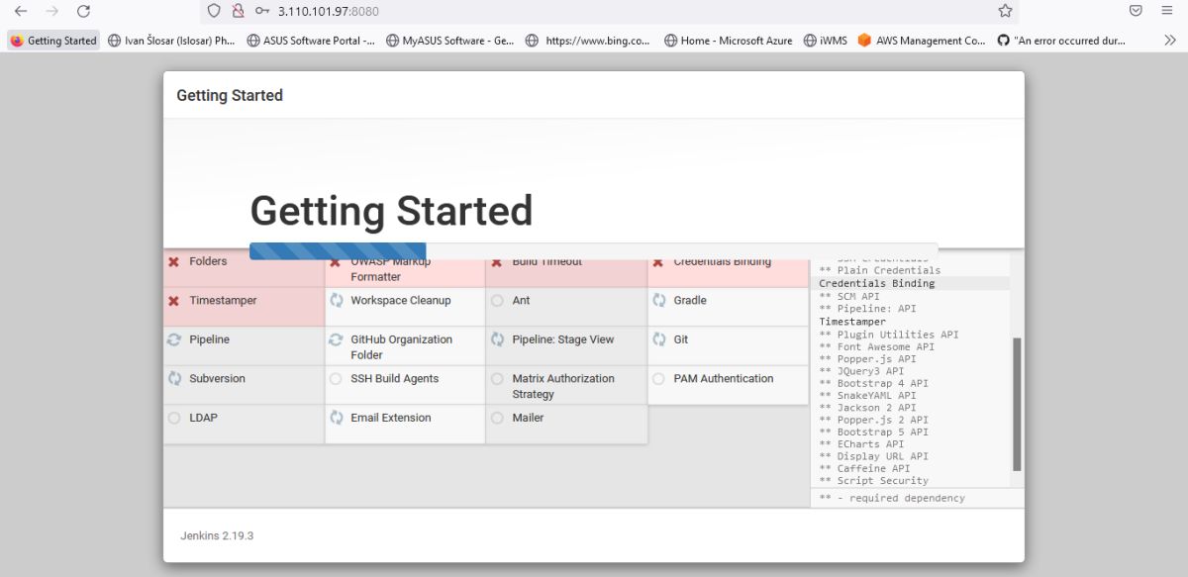1188x577 pixels.
Task: Click the shield tracking protection icon
Action: coord(213,11)
